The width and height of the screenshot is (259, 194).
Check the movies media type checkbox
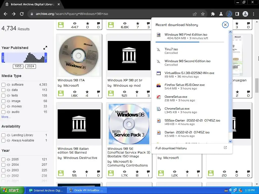coord(4,106)
